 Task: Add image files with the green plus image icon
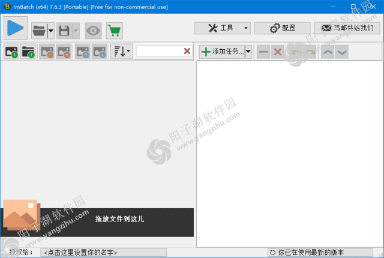(11, 52)
